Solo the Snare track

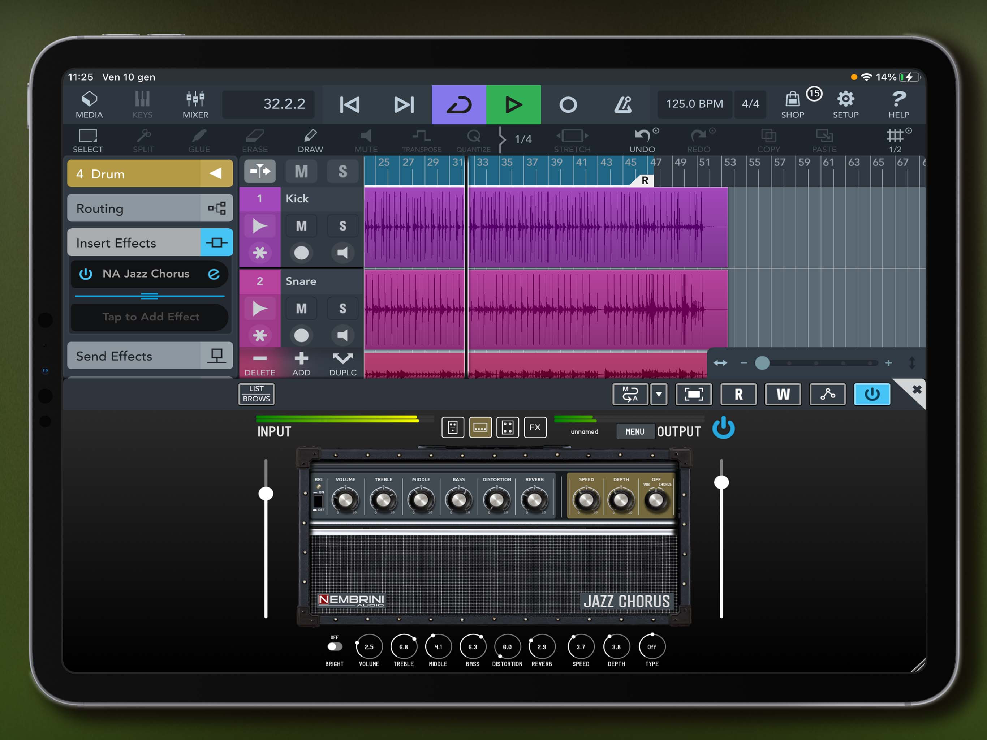pos(342,309)
